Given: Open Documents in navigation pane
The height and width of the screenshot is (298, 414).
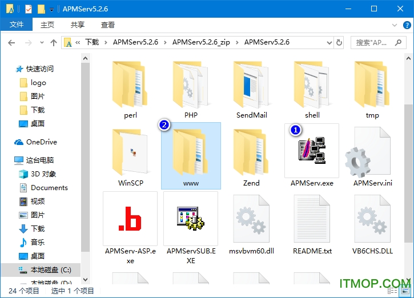Looking at the screenshot, I should (x=43, y=188).
